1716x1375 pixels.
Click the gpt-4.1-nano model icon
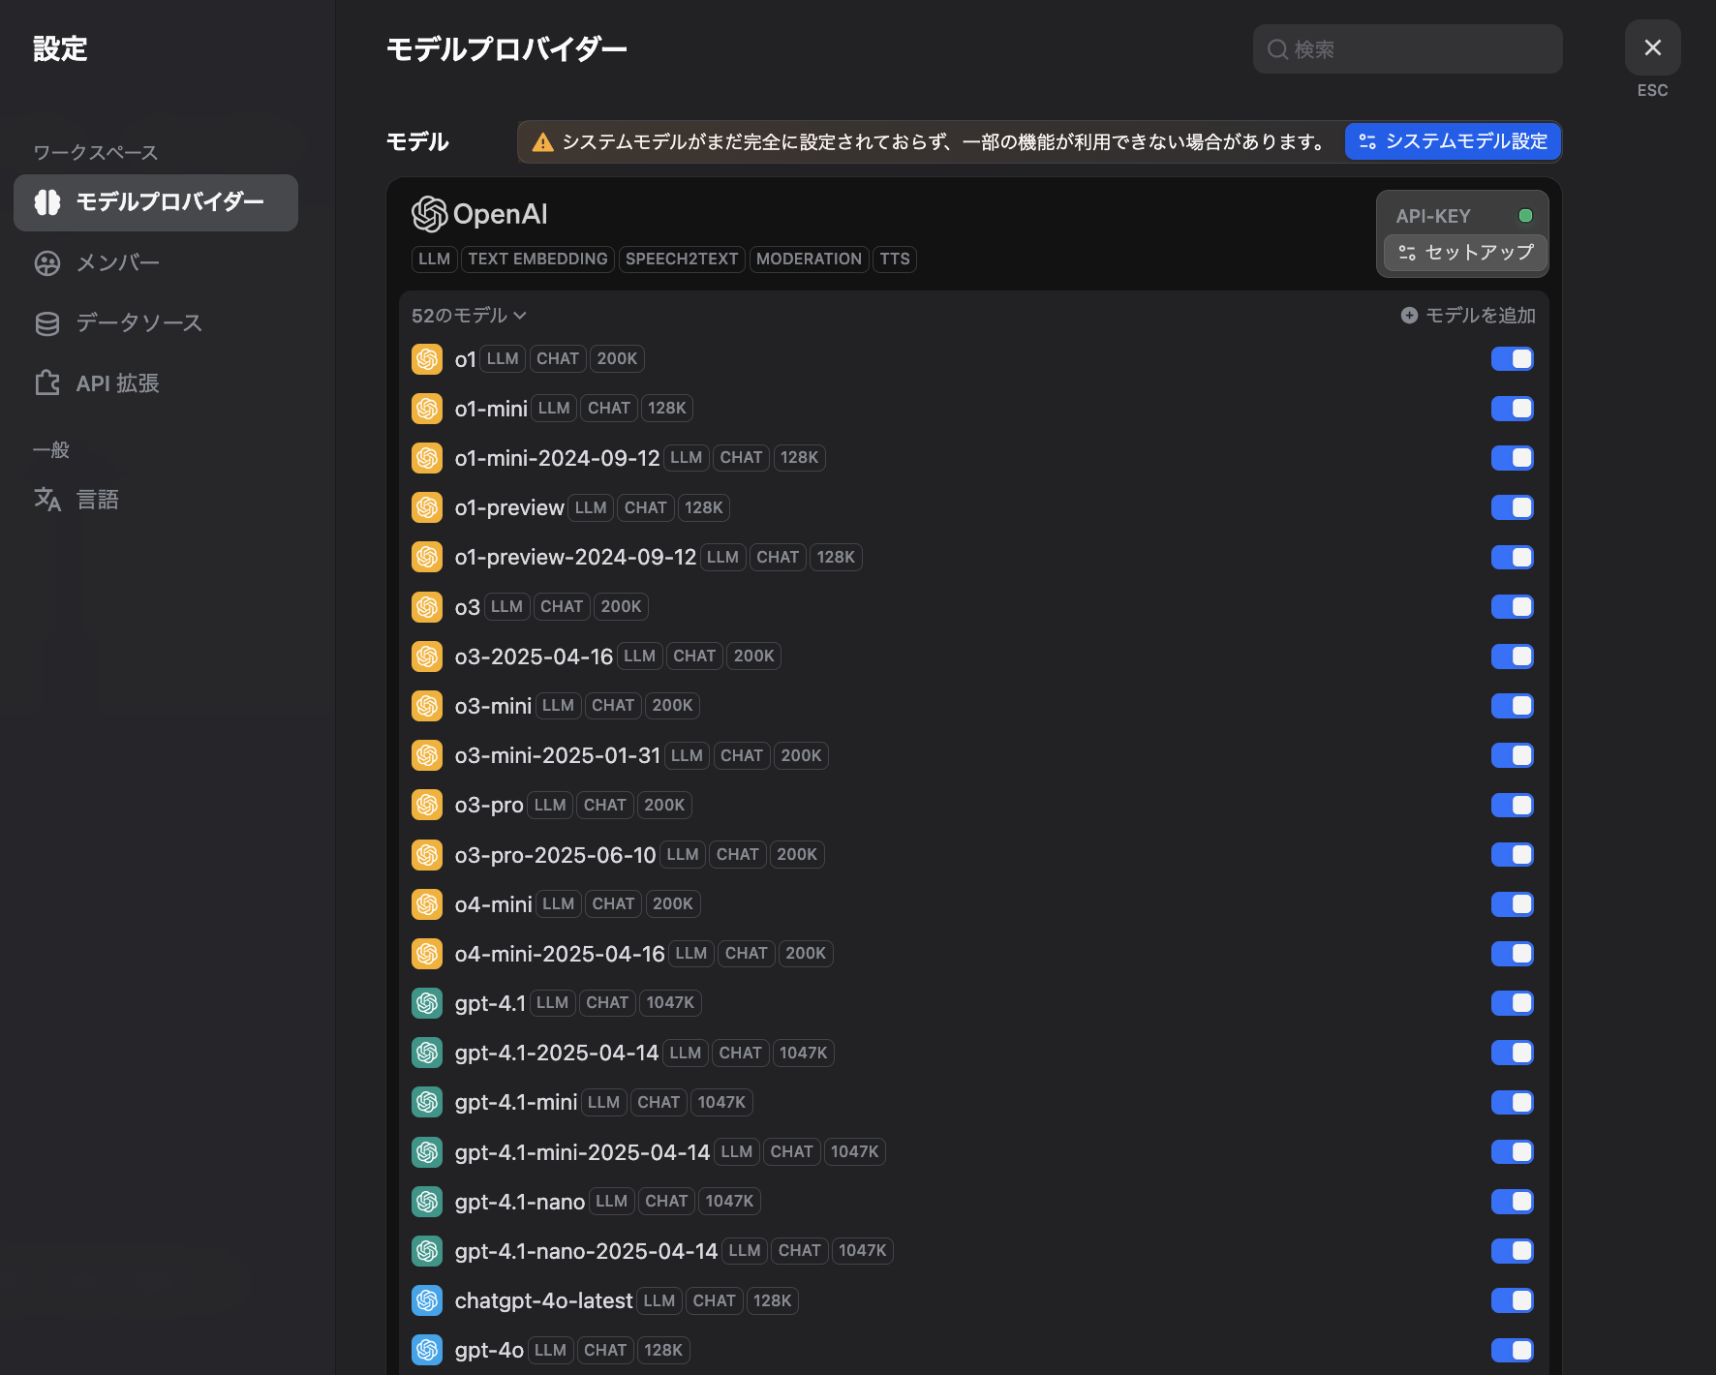pos(427,1202)
